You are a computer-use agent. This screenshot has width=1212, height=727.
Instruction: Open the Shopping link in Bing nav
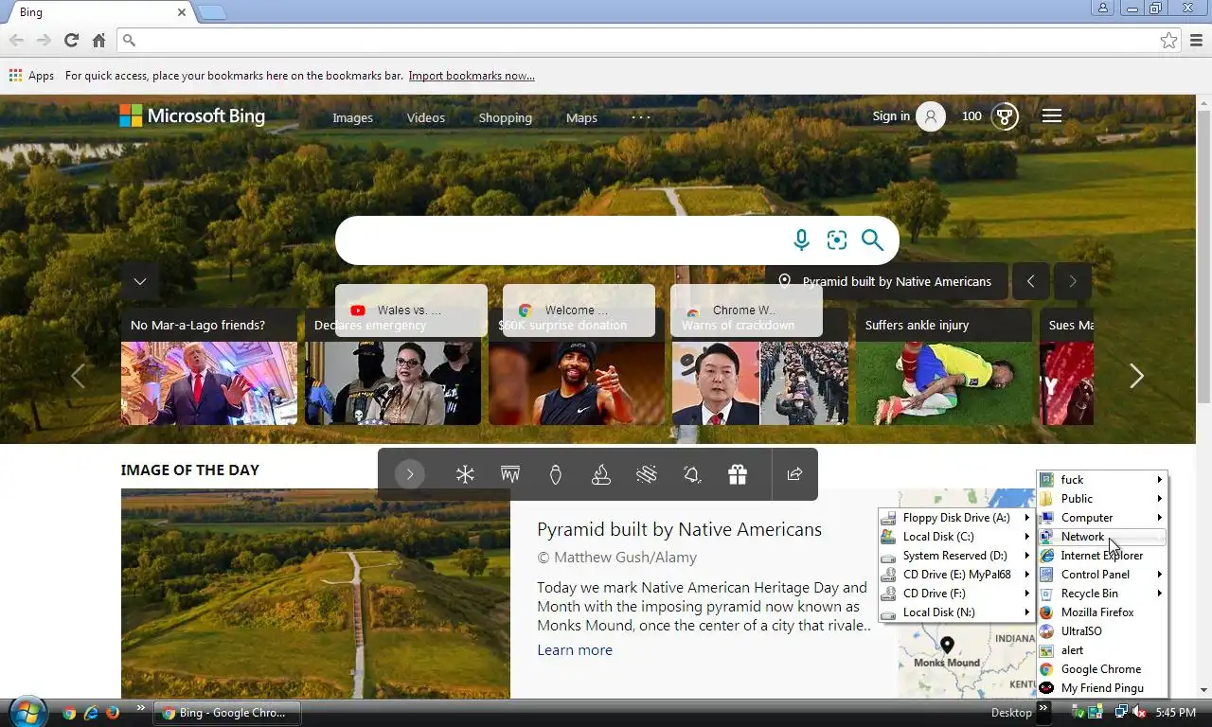tap(505, 117)
